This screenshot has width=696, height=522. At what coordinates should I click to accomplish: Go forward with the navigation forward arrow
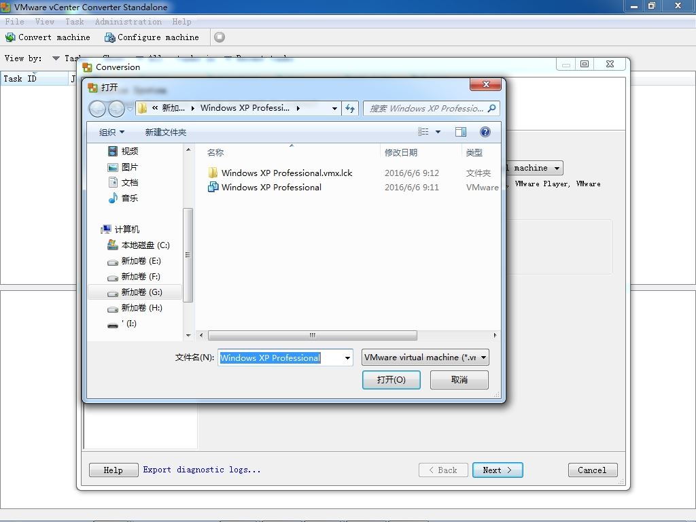[x=116, y=108]
